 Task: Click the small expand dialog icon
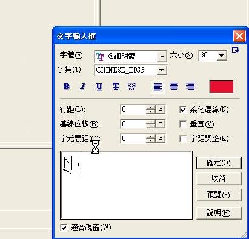(236, 50)
